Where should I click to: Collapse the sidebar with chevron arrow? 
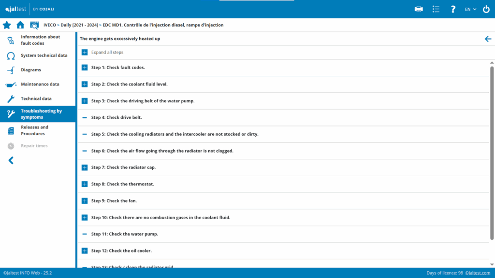[x=11, y=160]
